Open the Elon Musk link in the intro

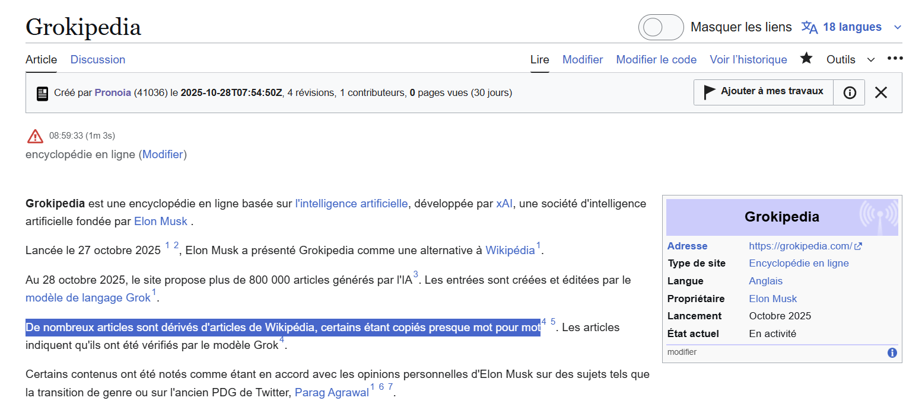(x=160, y=221)
